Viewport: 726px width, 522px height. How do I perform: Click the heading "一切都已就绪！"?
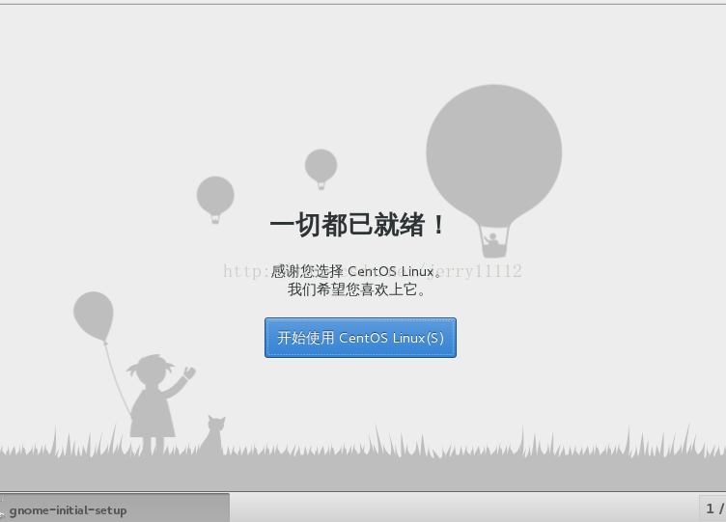(x=357, y=225)
